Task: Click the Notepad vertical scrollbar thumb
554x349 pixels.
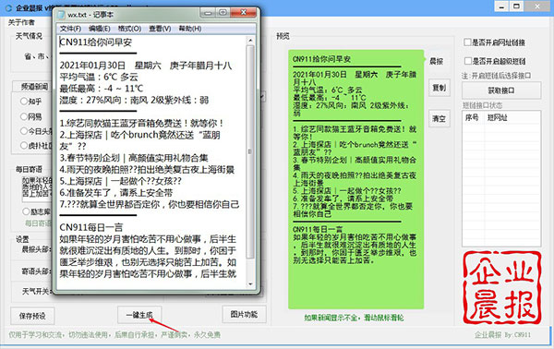Action: [250, 151]
